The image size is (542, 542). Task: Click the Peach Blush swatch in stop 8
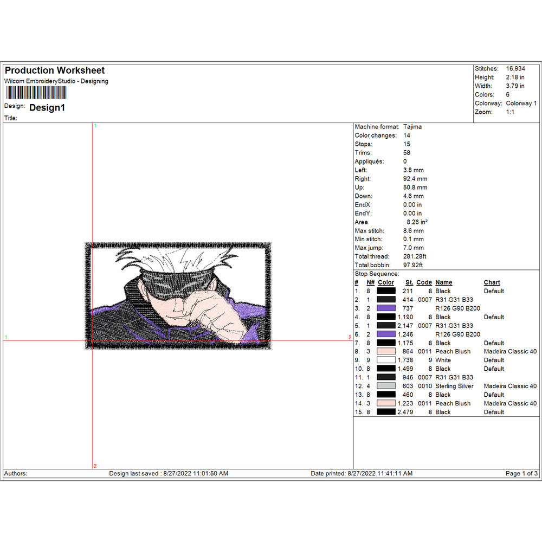(x=386, y=351)
